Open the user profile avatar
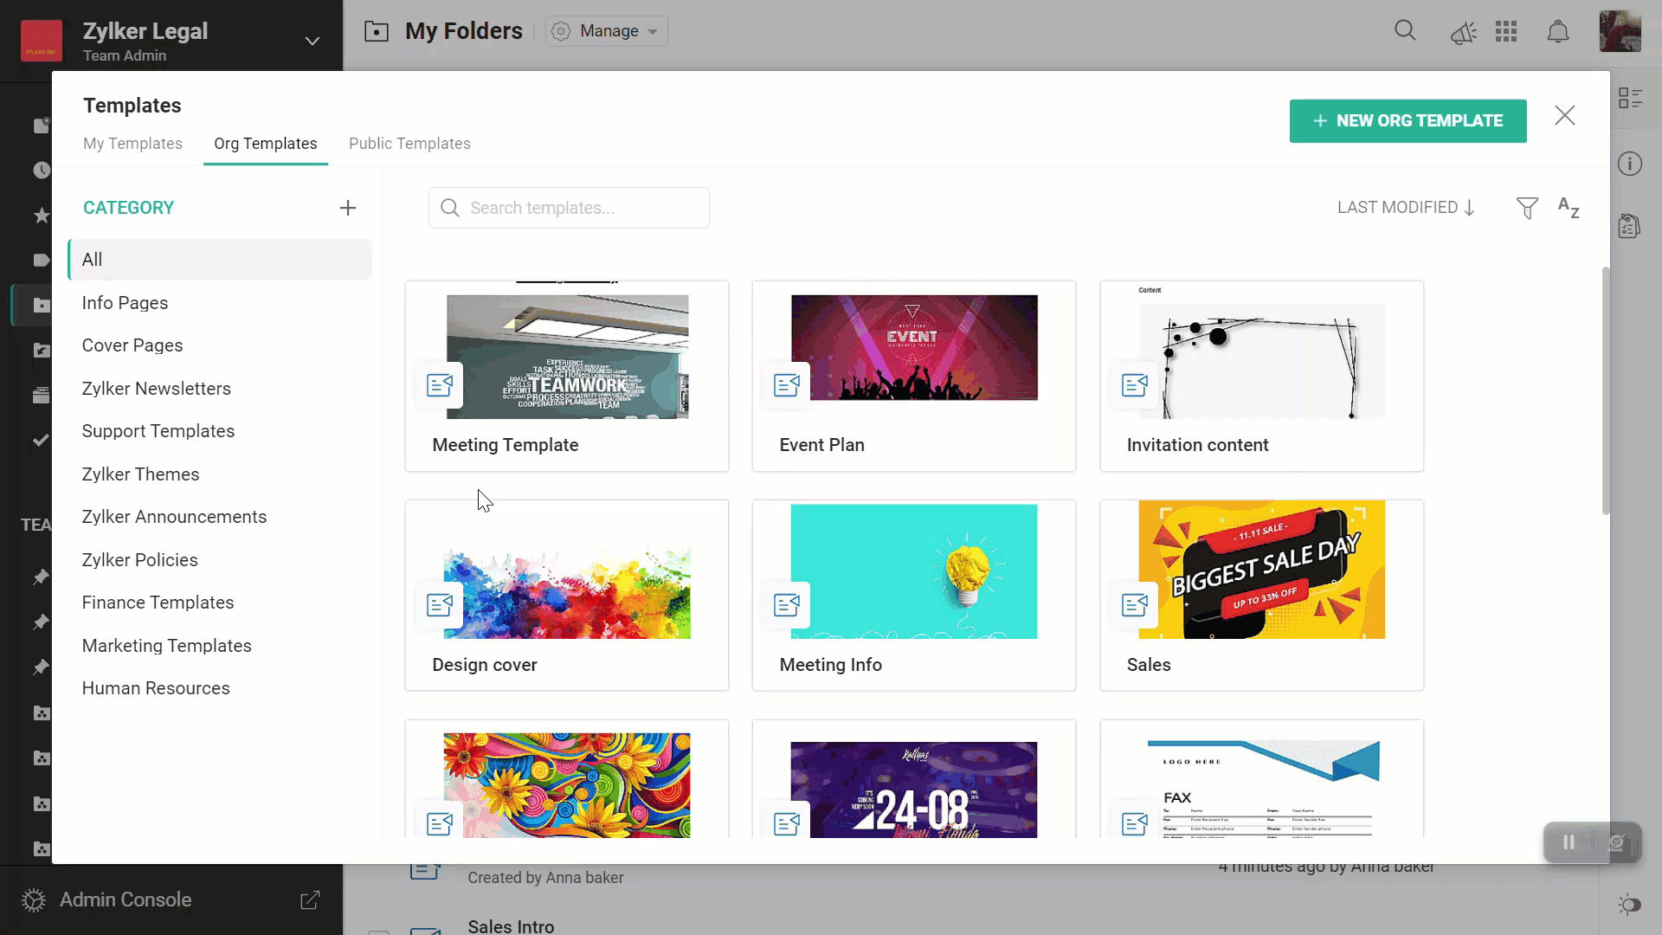Screen dimensions: 1662x935 1620,31
